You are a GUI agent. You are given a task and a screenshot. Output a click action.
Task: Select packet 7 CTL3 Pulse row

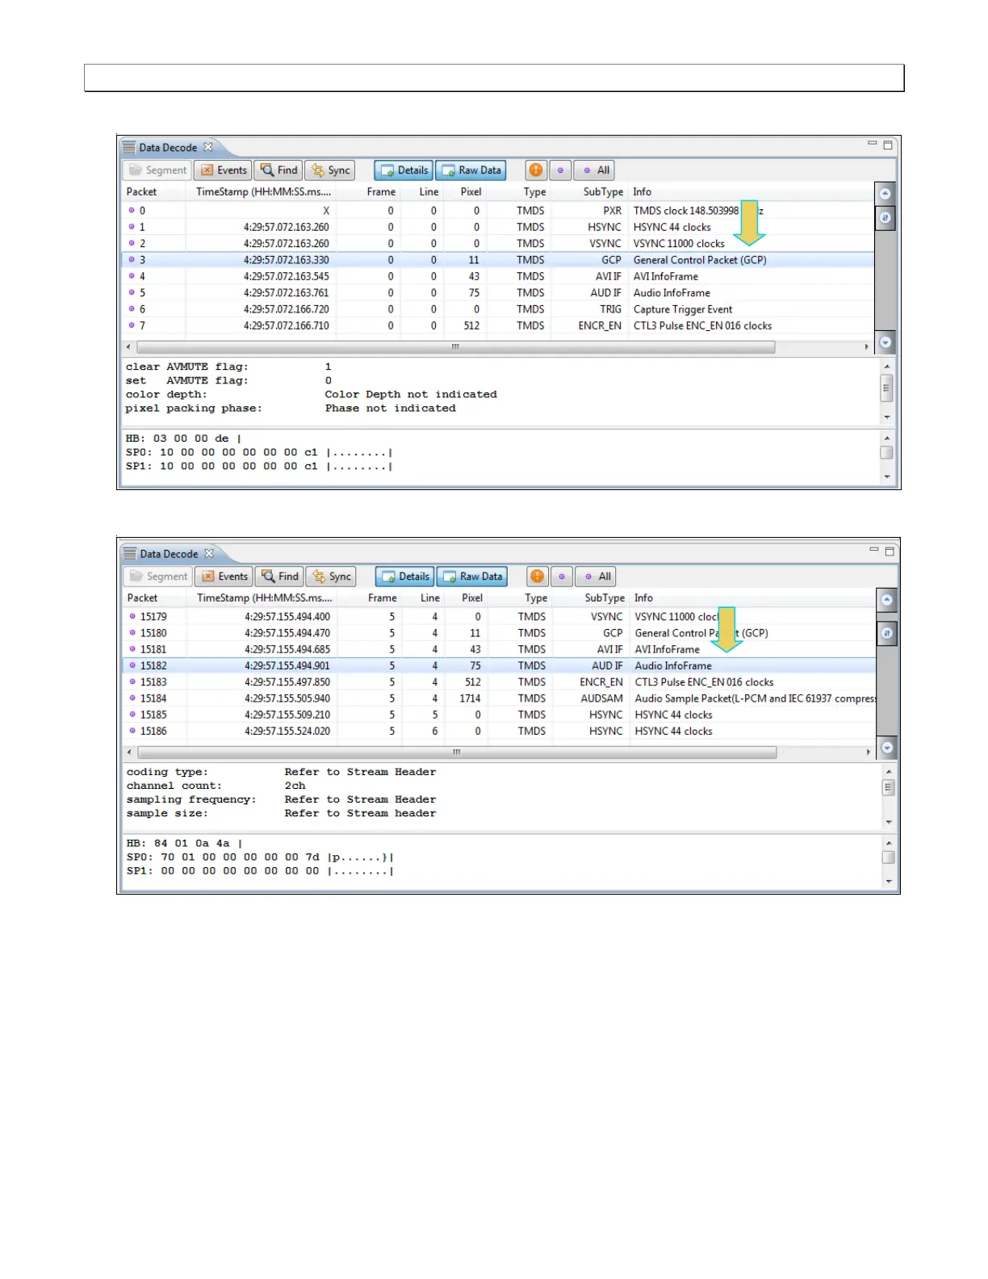pos(498,325)
